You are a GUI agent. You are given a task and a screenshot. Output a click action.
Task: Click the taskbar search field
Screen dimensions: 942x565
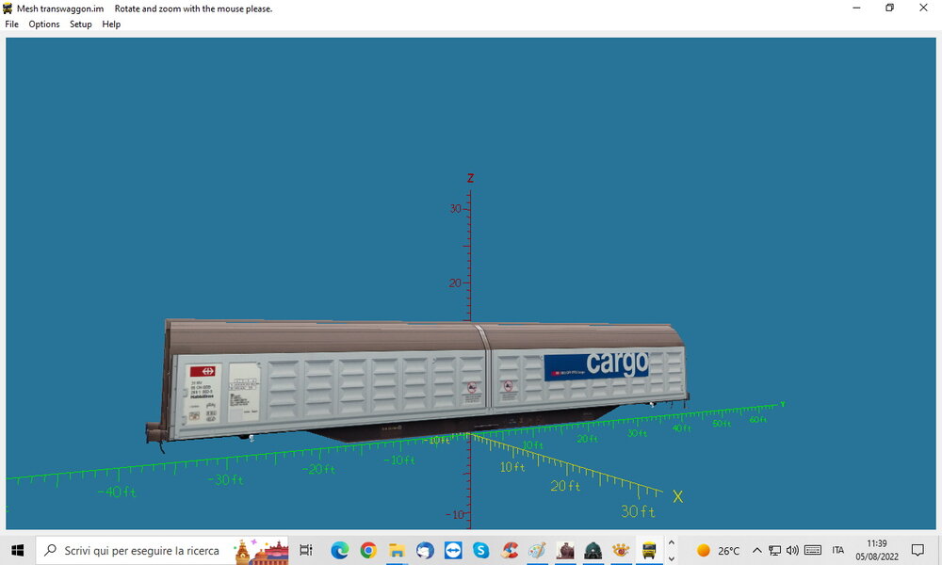(162, 550)
